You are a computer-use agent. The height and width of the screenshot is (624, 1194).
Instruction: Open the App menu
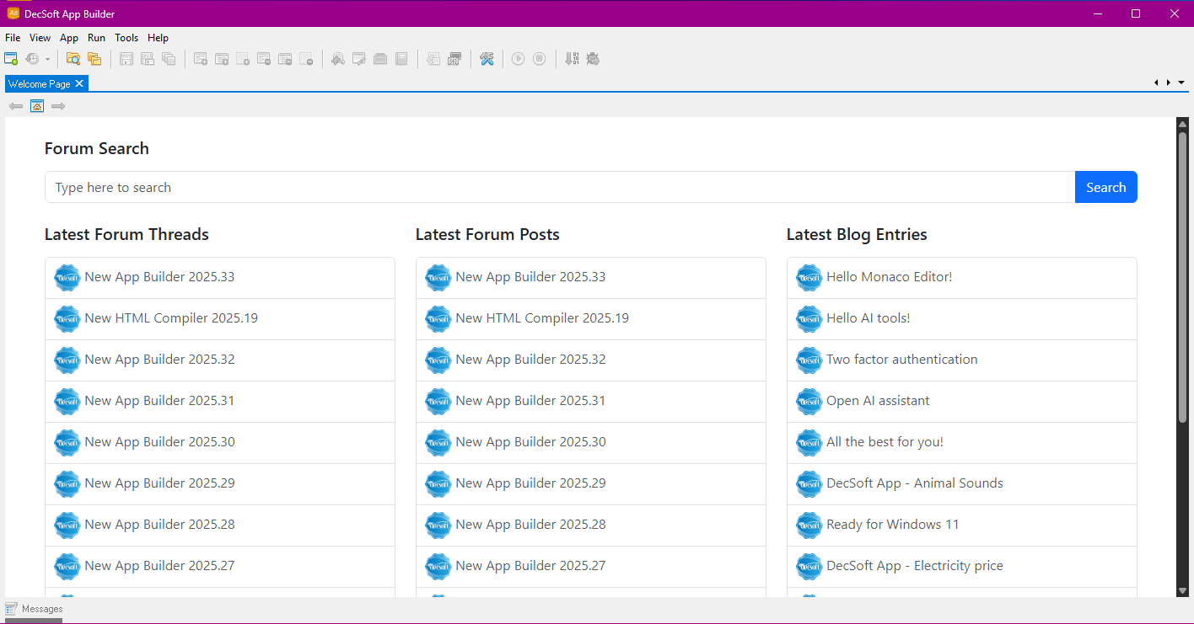pyautogui.click(x=69, y=38)
